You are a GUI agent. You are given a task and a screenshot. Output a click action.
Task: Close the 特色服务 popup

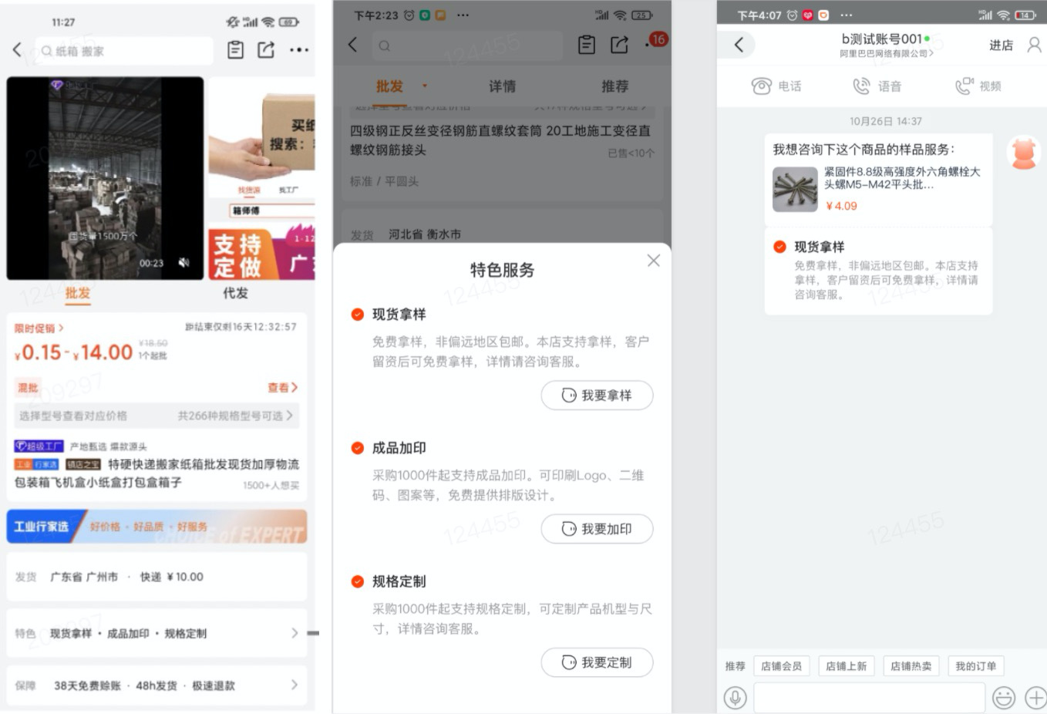(653, 261)
